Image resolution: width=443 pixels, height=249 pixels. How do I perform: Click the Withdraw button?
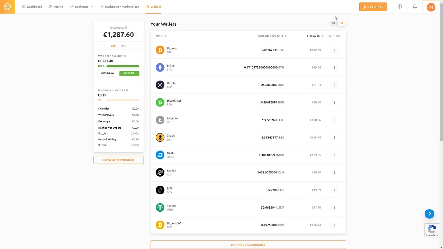tap(108, 73)
